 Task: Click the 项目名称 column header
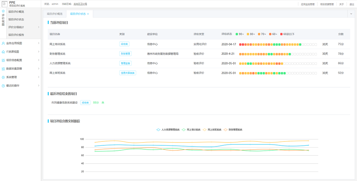55,34
